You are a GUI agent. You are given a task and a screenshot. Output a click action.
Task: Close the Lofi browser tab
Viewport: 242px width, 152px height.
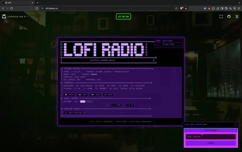(32, 3)
